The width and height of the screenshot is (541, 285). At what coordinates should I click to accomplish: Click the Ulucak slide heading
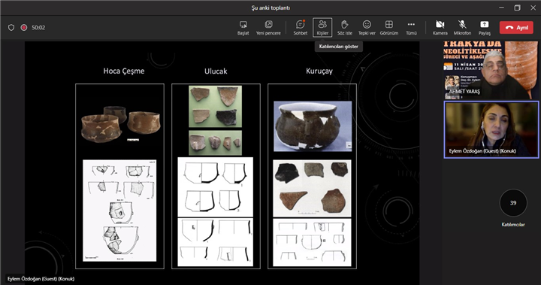(216, 71)
